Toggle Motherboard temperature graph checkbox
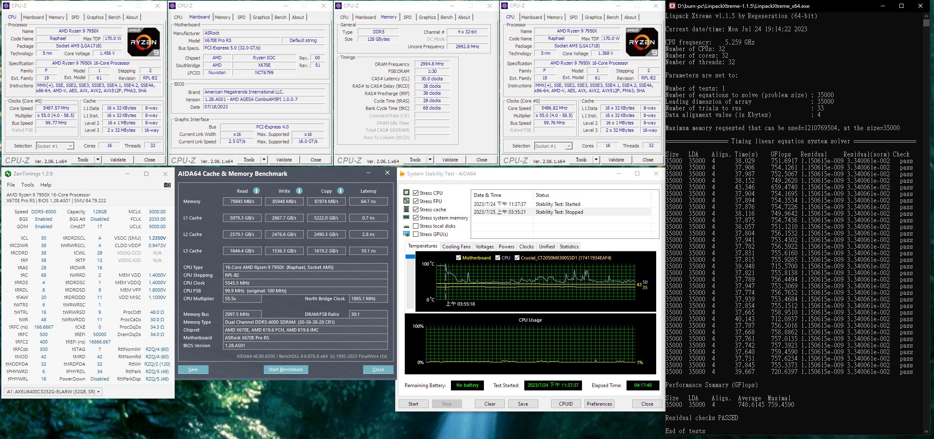The width and height of the screenshot is (934, 439). (459, 258)
